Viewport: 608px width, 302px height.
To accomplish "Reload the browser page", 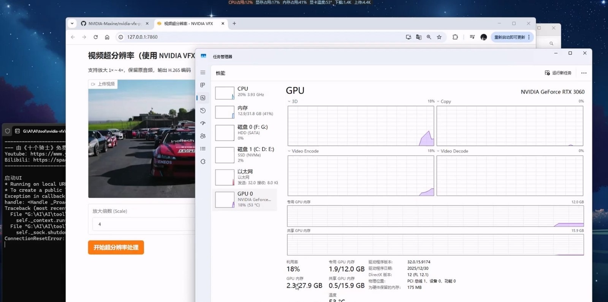I will tap(96, 37).
